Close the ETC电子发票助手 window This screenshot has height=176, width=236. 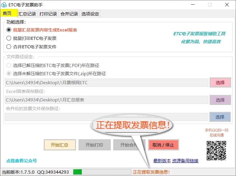pyautogui.click(x=227, y=5)
